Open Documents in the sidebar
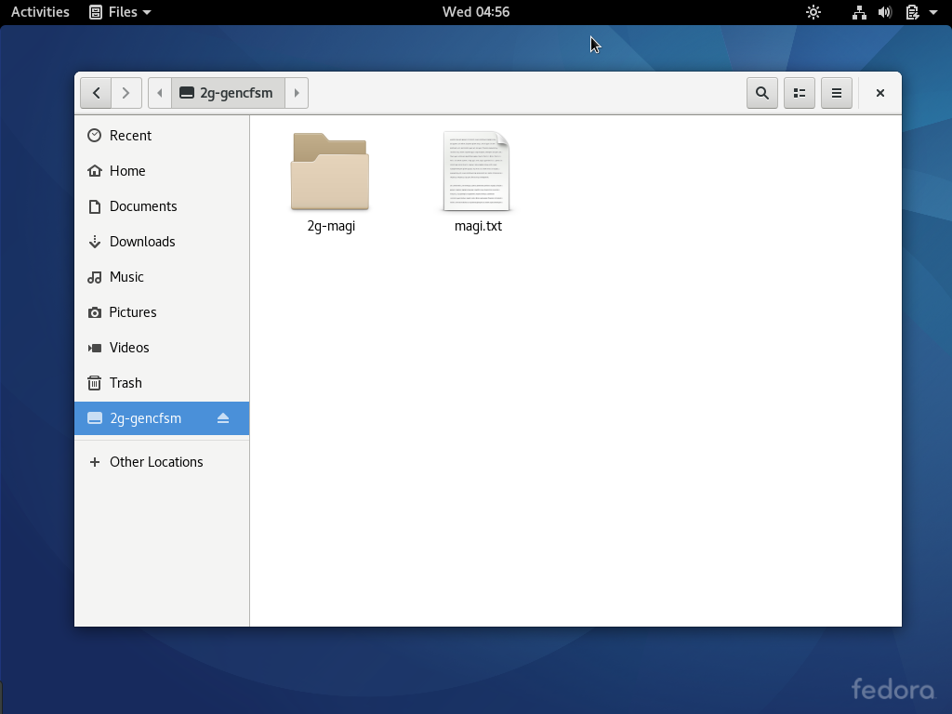 click(162, 206)
